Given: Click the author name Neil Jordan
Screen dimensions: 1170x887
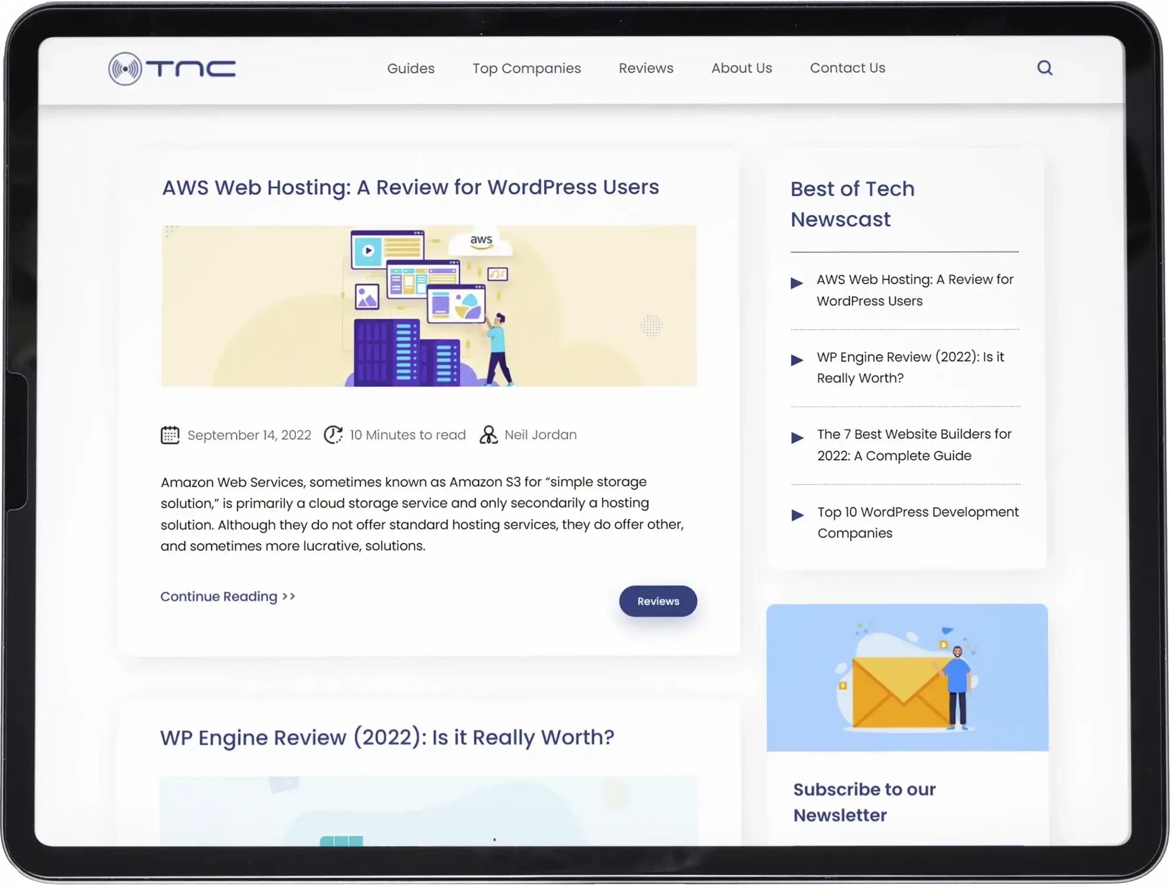Looking at the screenshot, I should [x=541, y=435].
